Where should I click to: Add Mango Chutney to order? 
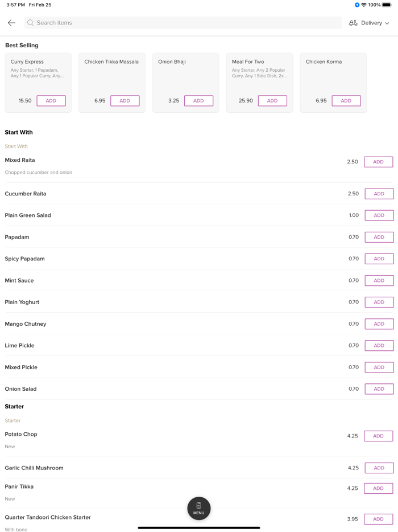[x=379, y=324]
